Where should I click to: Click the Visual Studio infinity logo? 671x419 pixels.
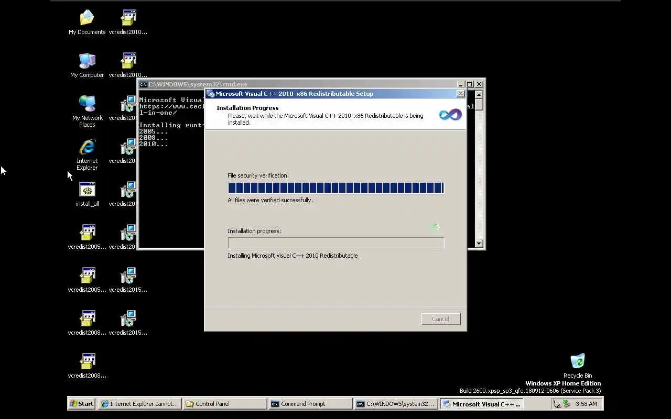(450, 114)
